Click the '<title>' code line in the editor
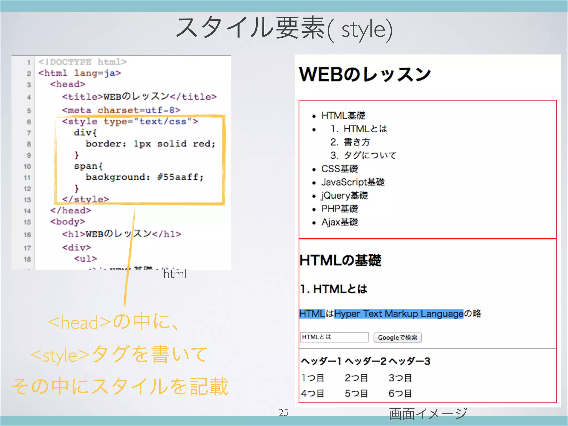Screen dimensions: 568x426 tap(139, 96)
